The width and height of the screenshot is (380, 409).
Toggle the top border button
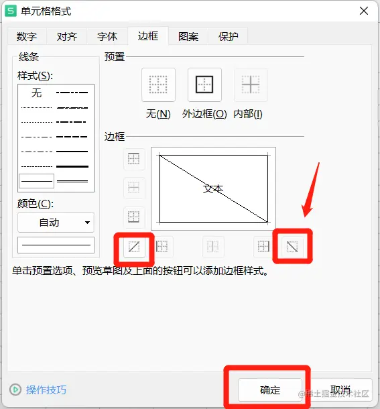click(x=134, y=159)
